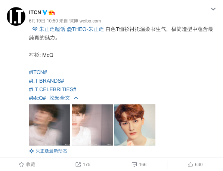Open the ITCN profile avatar
Screen dimensions: 223x171
[x=16, y=16]
